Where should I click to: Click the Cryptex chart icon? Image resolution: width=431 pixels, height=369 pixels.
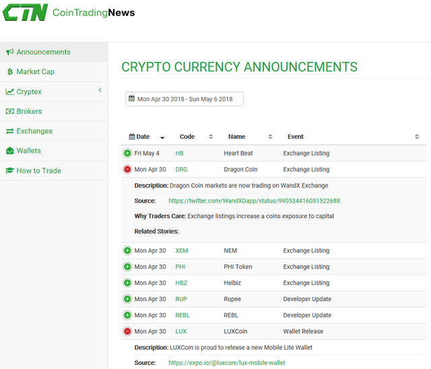point(9,92)
